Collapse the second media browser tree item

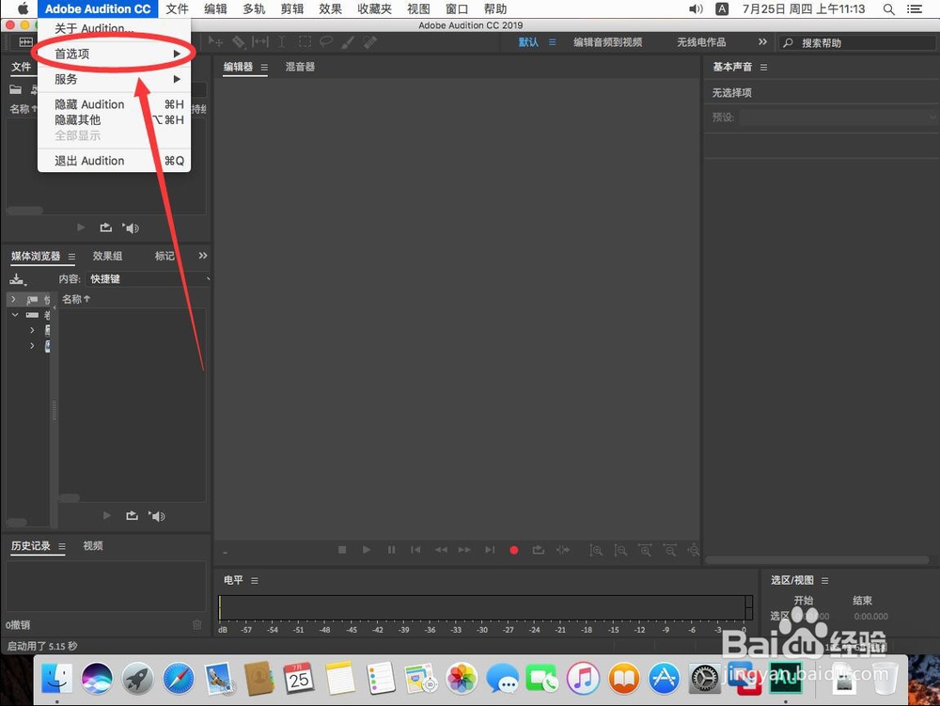click(x=15, y=315)
